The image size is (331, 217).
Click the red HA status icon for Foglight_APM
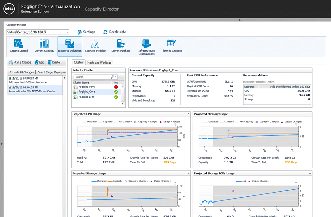point(116,87)
